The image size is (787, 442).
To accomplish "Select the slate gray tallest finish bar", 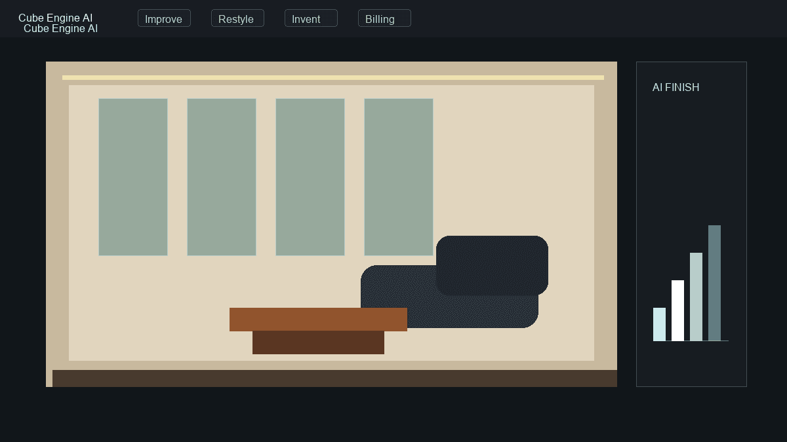I will tap(714, 283).
